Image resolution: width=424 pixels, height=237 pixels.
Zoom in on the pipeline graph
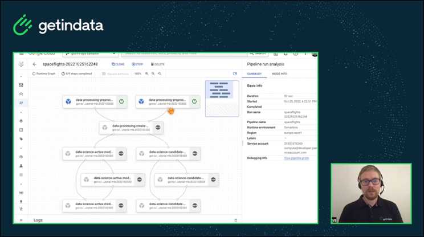tap(146, 73)
